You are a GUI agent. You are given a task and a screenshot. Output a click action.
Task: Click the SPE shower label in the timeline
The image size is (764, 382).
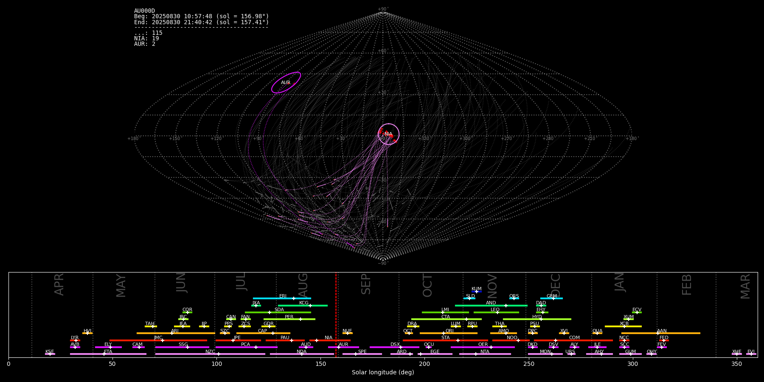click(362, 352)
